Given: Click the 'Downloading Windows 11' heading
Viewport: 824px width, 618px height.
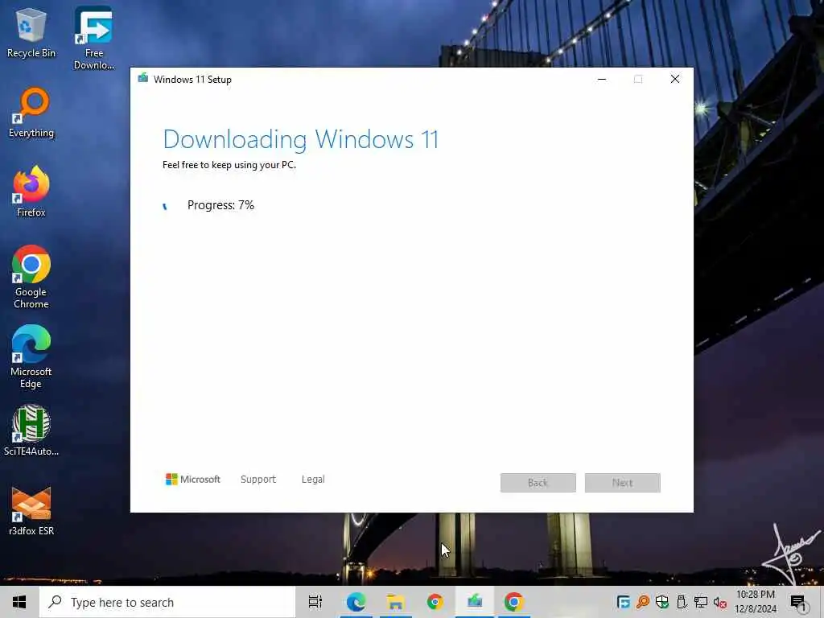Looking at the screenshot, I should tap(301, 139).
